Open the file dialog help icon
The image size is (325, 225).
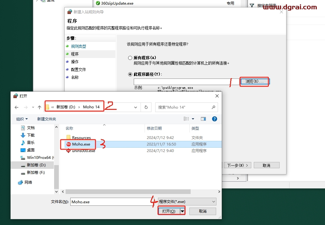click(x=214, y=119)
